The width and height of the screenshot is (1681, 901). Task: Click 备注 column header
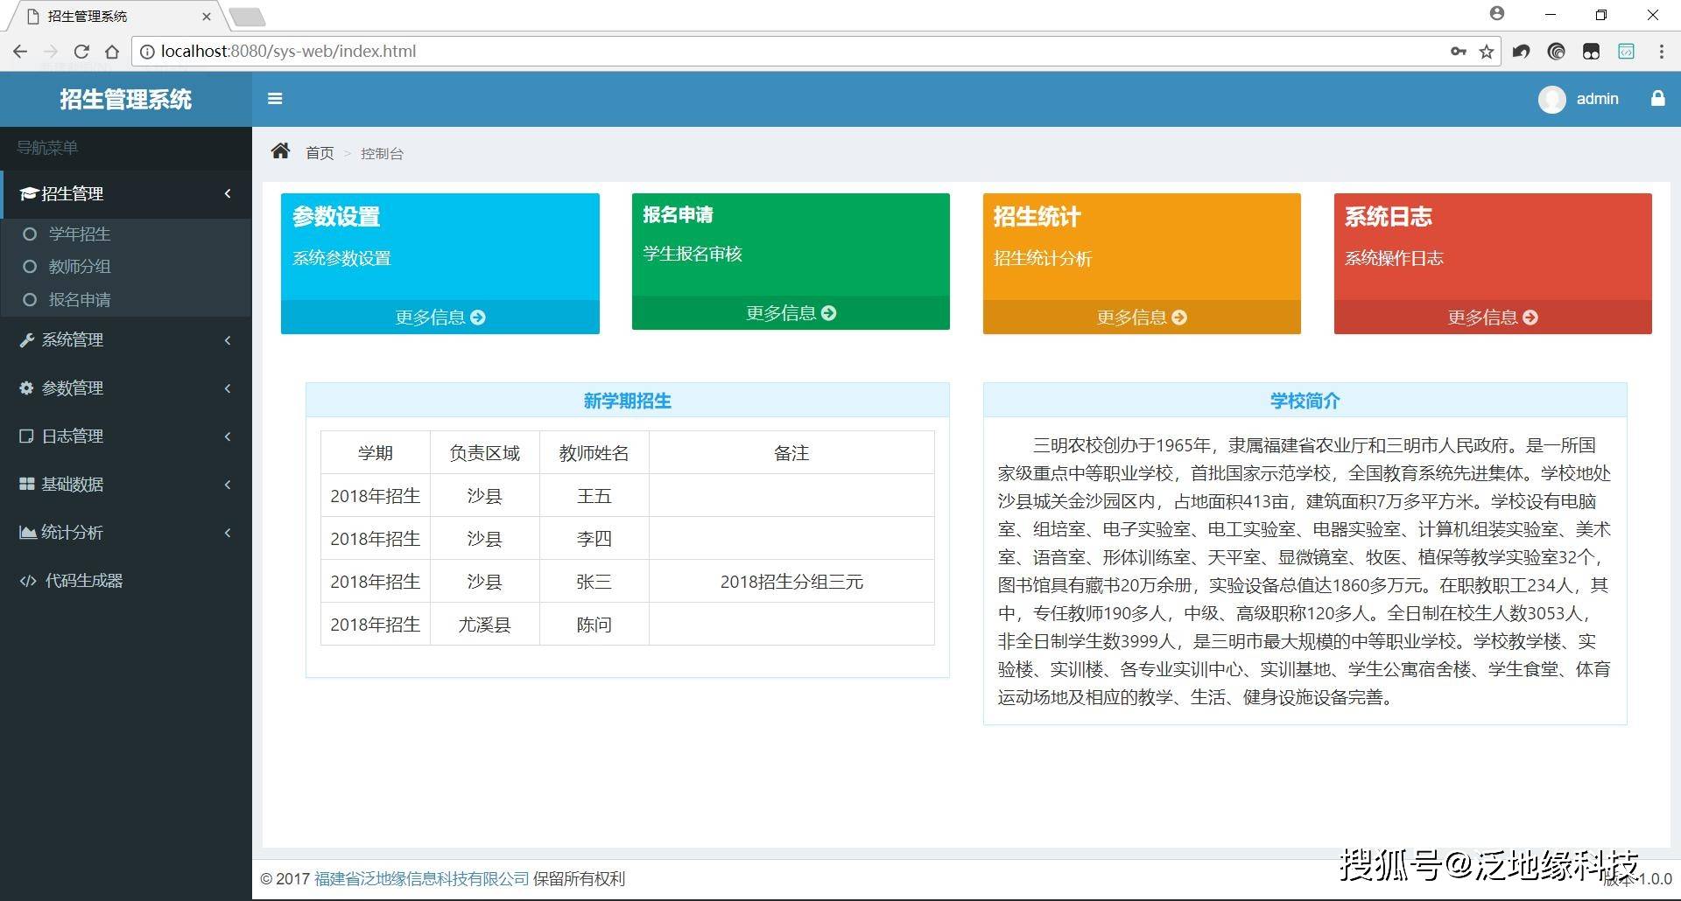click(x=791, y=453)
